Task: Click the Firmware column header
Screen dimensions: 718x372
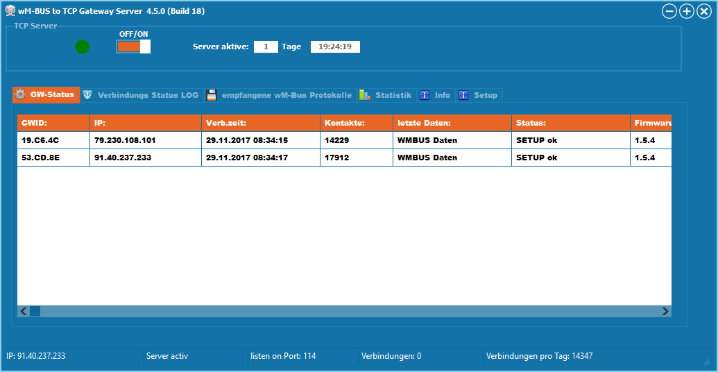Action: [x=651, y=123]
